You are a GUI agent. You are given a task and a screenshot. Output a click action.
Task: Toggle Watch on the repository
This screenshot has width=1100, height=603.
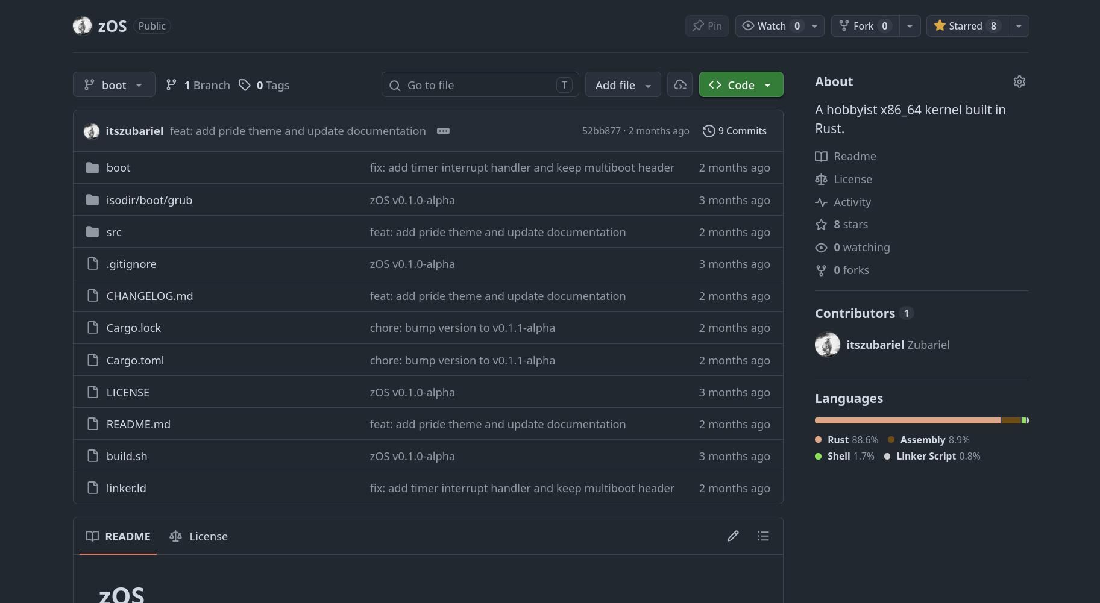click(x=770, y=26)
